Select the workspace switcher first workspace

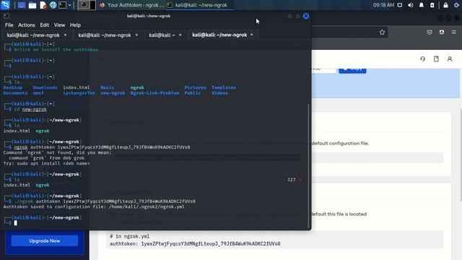click(84, 5)
